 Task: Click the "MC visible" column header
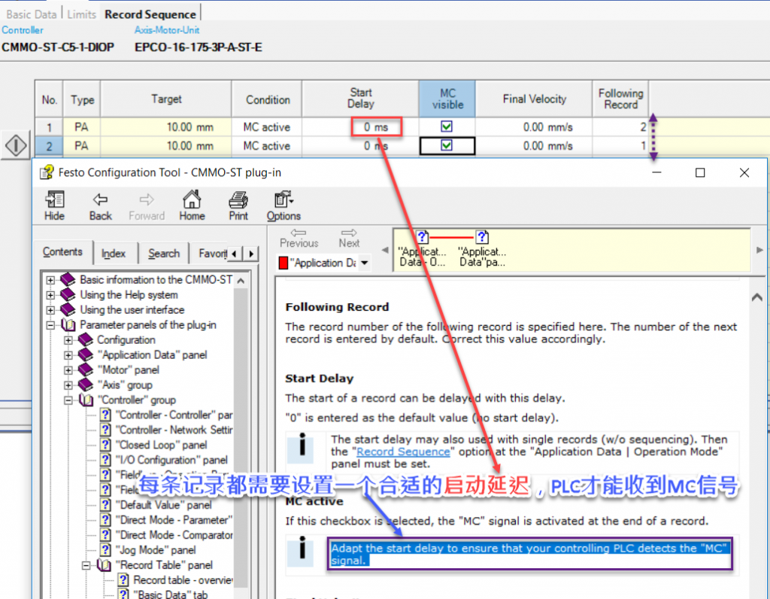(x=447, y=99)
